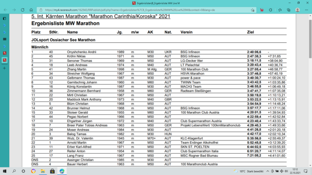Click the name Maddock Mark Anthony
Image resolution: width=312 pixels, height=175 pixels.
(x=84, y=99)
